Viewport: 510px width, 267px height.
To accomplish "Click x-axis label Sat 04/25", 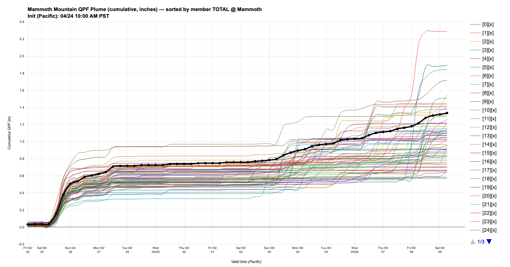I will (42, 250).
